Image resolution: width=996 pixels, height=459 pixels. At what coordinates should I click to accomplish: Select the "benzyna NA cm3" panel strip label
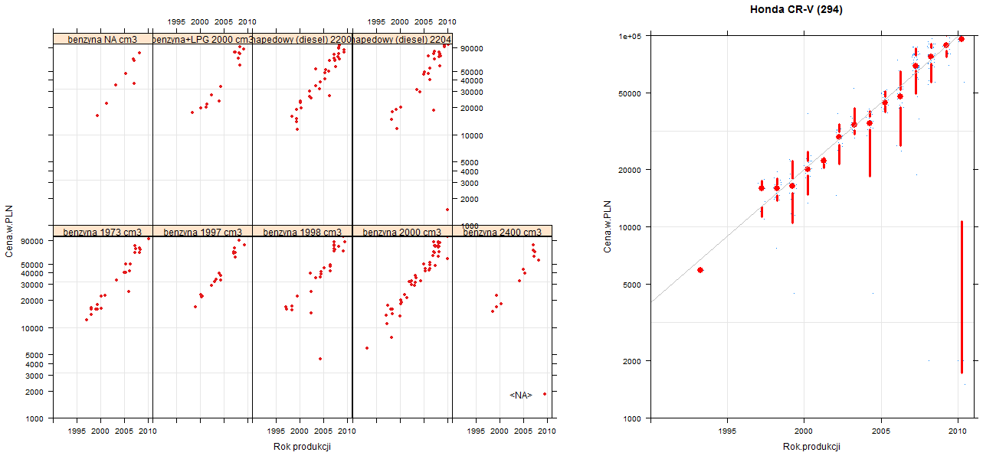click(x=103, y=39)
